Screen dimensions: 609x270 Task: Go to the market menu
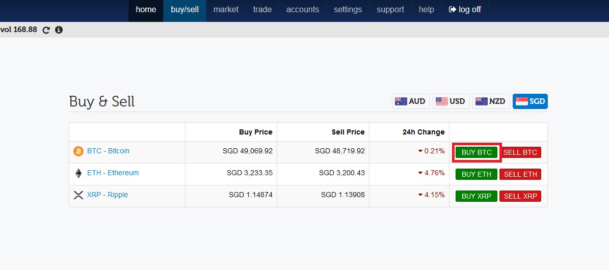(226, 10)
